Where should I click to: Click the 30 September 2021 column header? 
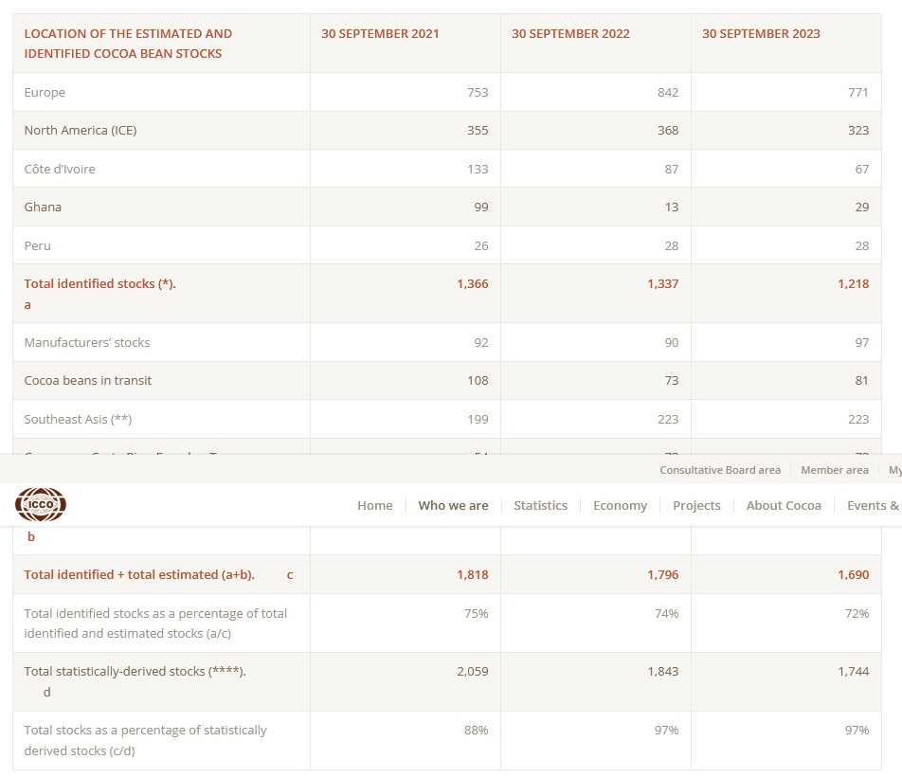click(x=380, y=34)
